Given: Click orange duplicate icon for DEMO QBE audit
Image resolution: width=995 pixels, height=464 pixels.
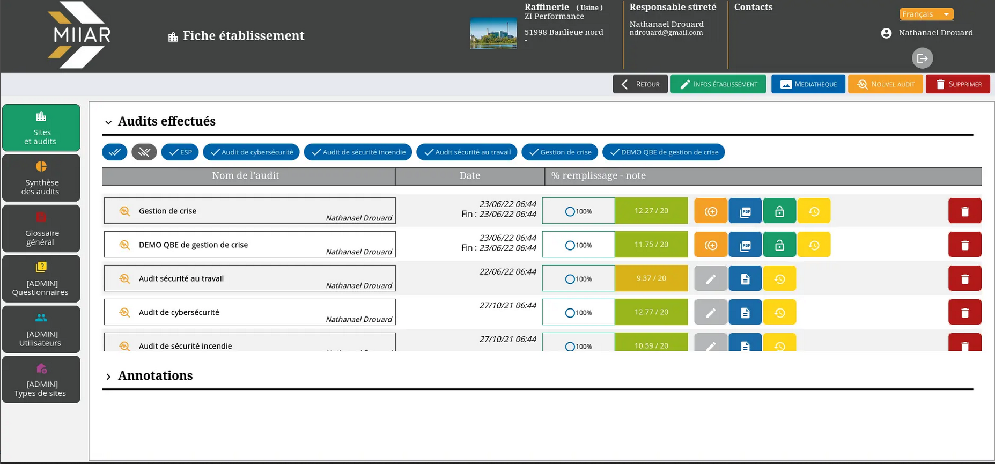Looking at the screenshot, I should (711, 245).
